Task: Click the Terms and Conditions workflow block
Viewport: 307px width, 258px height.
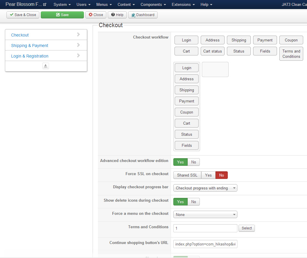Action: 291,54
